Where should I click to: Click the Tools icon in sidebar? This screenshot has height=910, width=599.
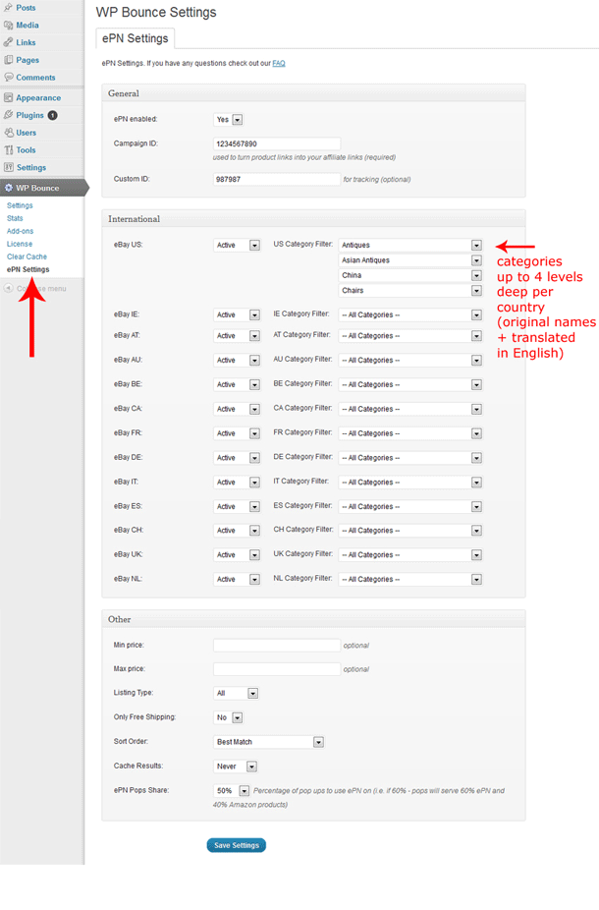click(8, 149)
